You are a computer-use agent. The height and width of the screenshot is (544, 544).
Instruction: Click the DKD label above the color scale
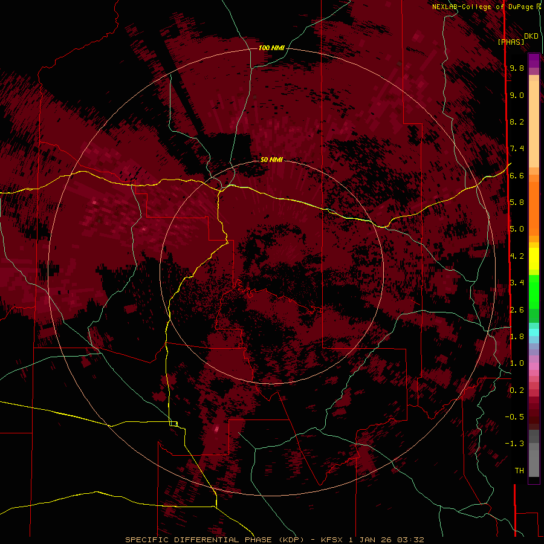point(531,36)
